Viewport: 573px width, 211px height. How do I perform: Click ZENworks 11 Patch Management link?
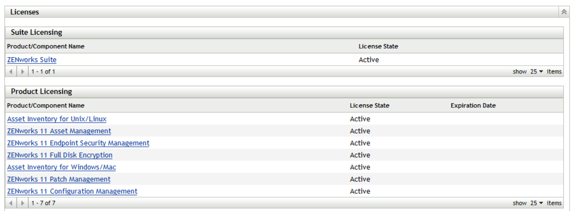pyautogui.click(x=59, y=179)
